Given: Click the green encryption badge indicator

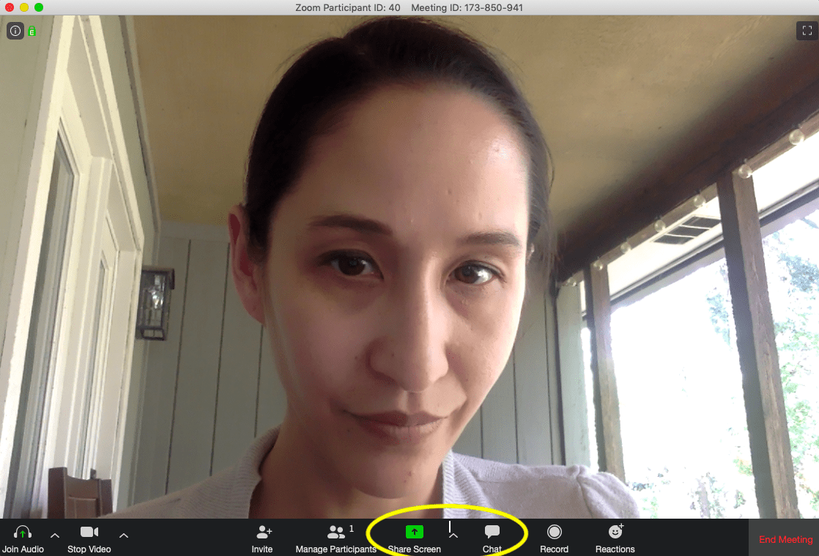Looking at the screenshot, I should tap(31, 31).
